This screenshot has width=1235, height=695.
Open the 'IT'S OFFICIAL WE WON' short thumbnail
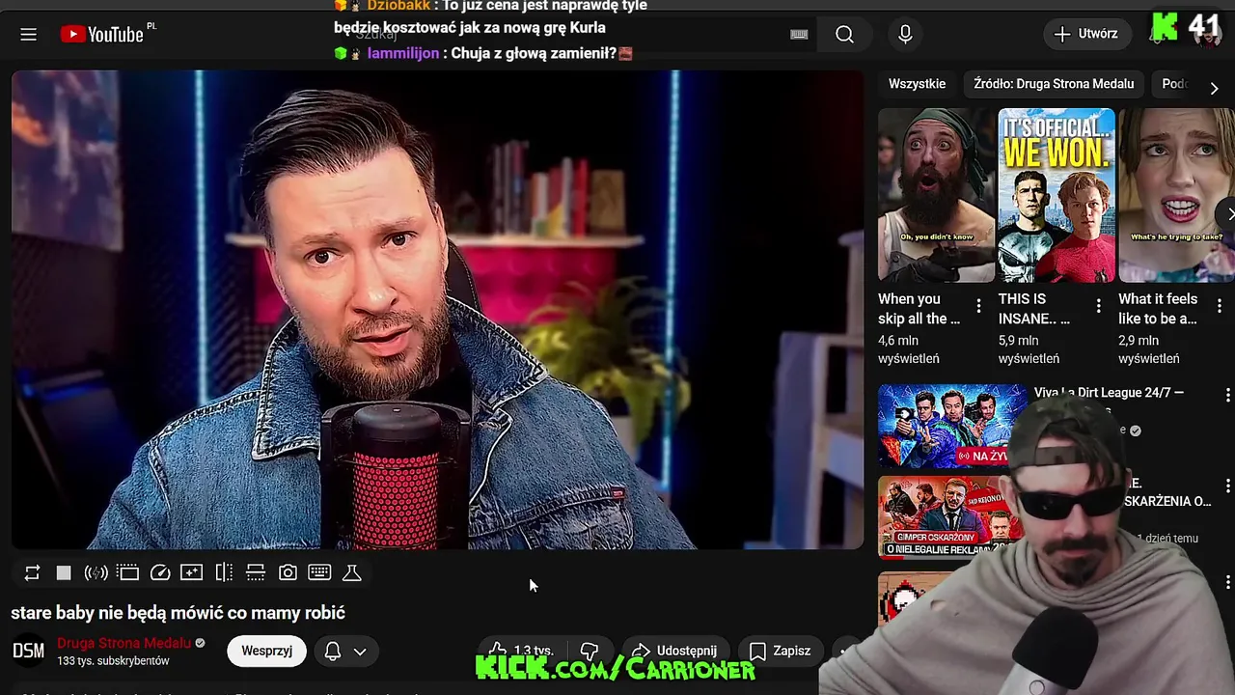tap(1057, 195)
